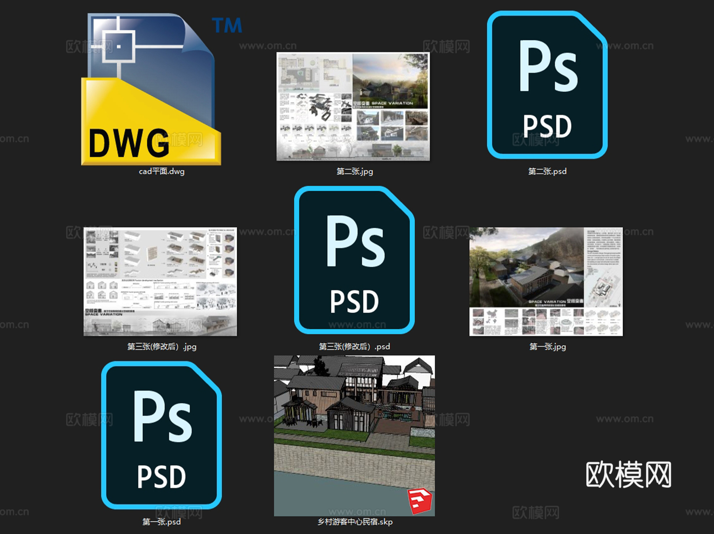Select the DWG file icon
714x534 pixels.
point(151,89)
